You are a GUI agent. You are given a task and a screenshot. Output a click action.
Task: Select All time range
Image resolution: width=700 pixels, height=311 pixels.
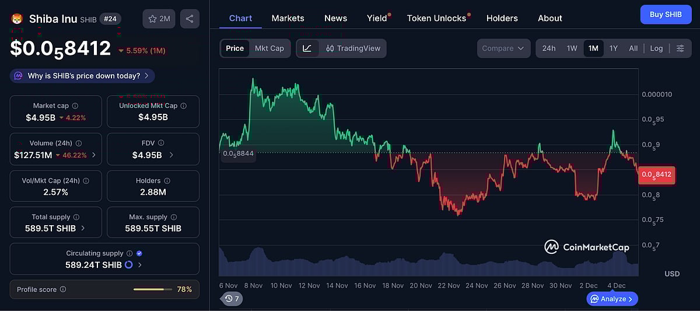pyautogui.click(x=633, y=48)
